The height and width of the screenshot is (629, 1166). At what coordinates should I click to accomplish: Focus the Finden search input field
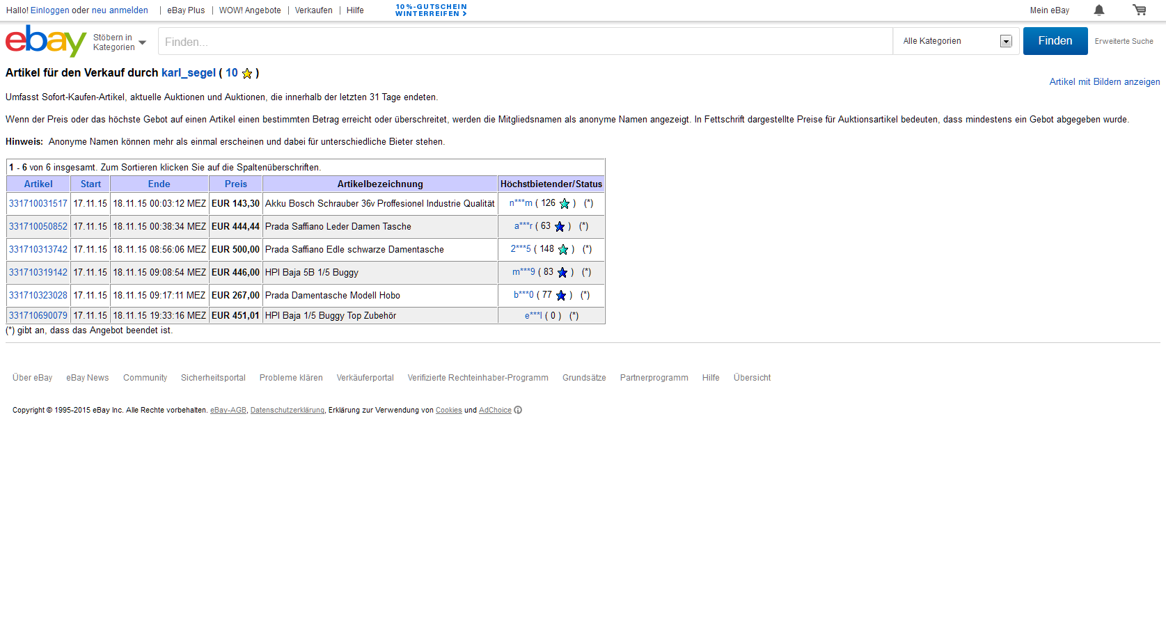[525, 42]
